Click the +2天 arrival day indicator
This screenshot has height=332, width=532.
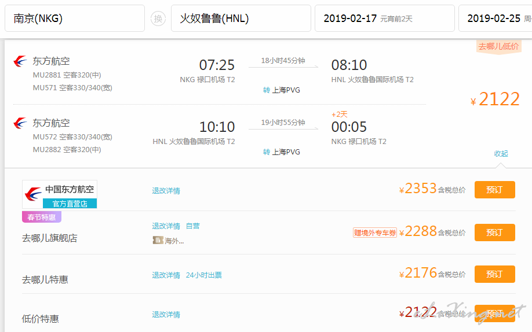point(339,115)
